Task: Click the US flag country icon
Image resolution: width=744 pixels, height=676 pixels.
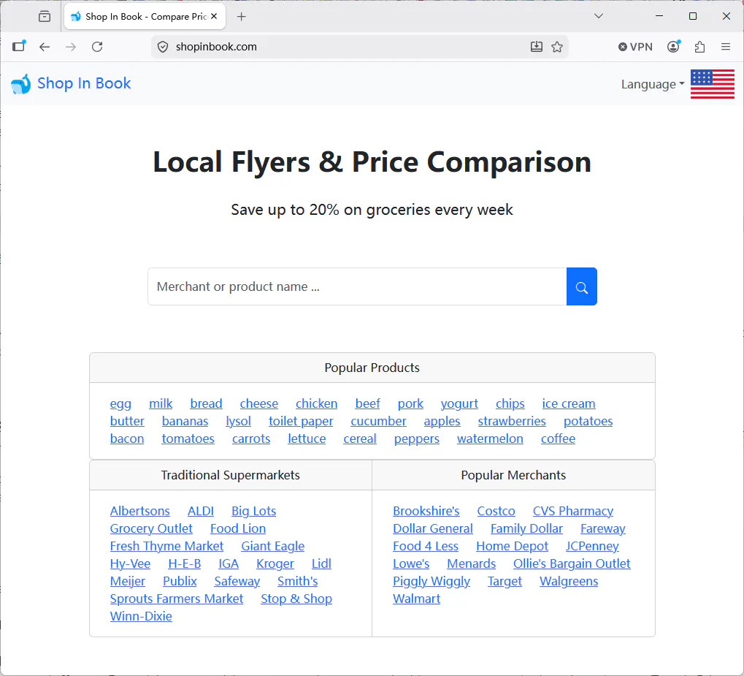Action: [712, 84]
